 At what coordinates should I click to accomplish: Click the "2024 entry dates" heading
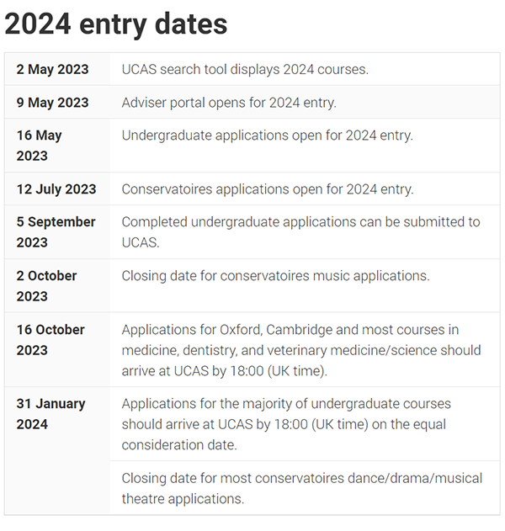(x=116, y=24)
